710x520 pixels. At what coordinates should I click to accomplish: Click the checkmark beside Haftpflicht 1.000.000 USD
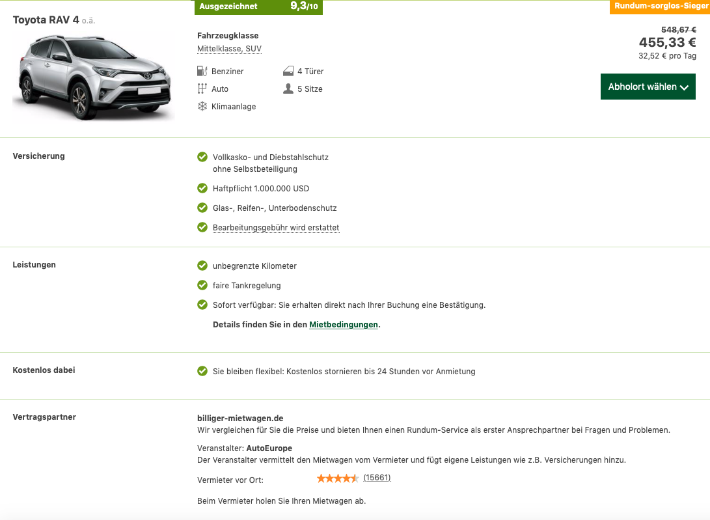[202, 189]
